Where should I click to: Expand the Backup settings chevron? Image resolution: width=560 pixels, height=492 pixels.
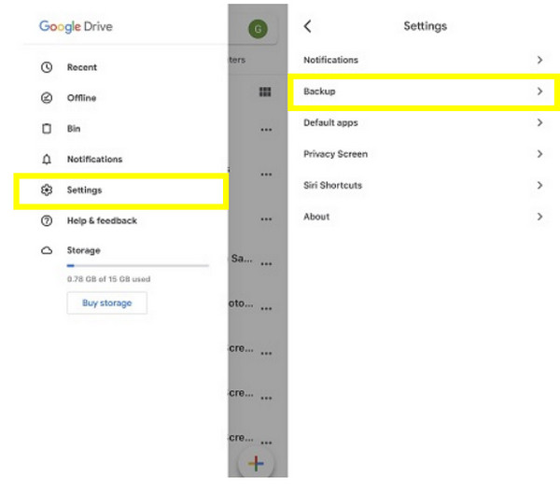(539, 91)
